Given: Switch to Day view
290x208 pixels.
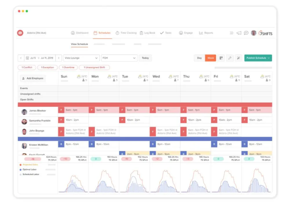Looking at the screenshot, I should (199, 58).
